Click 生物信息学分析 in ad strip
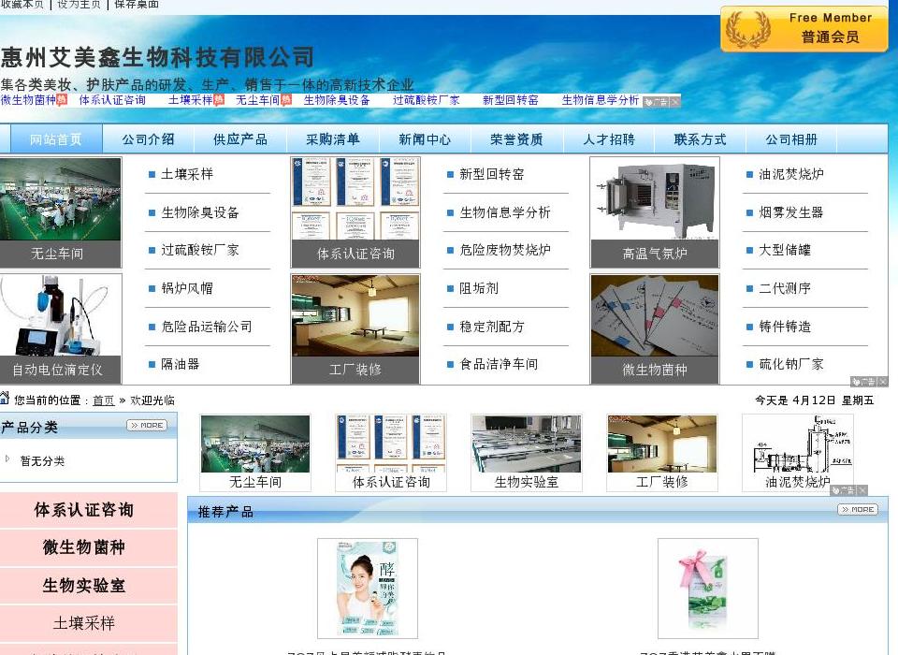The width and height of the screenshot is (898, 655). (601, 100)
